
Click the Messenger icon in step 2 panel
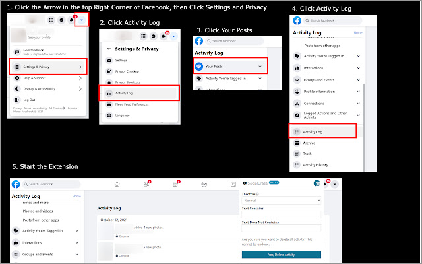154,36
